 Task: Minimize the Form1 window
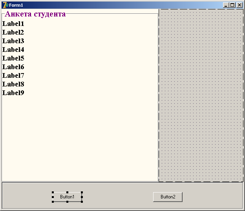tap(226, 5)
